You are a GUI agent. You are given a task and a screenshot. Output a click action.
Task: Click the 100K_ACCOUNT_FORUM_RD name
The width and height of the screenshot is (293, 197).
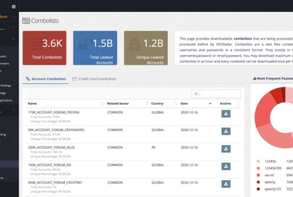click(49, 165)
